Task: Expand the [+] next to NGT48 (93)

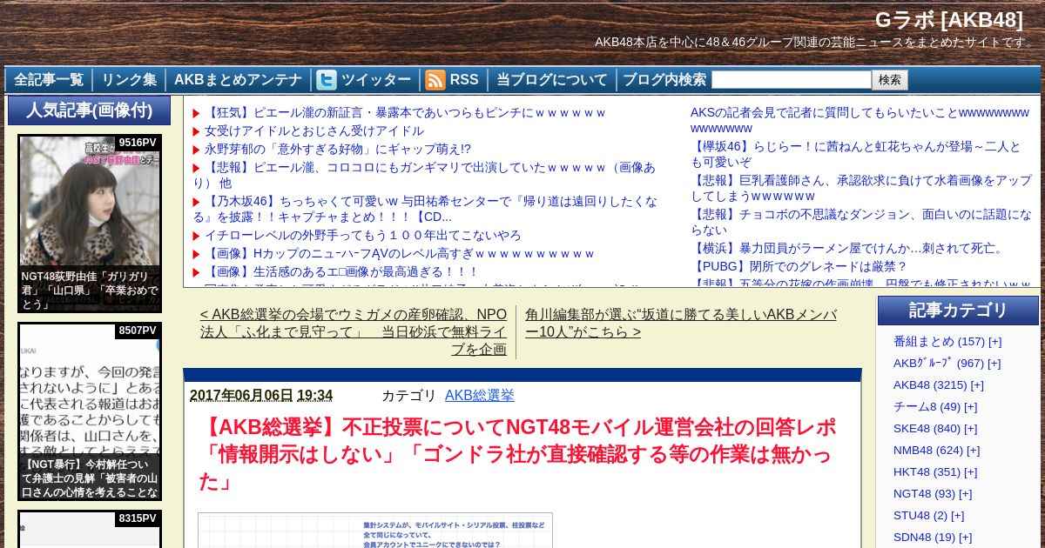Action: coord(965,493)
